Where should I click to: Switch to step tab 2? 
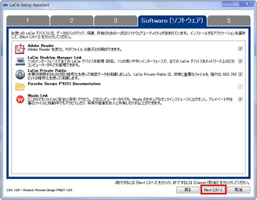tap(71, 21)
